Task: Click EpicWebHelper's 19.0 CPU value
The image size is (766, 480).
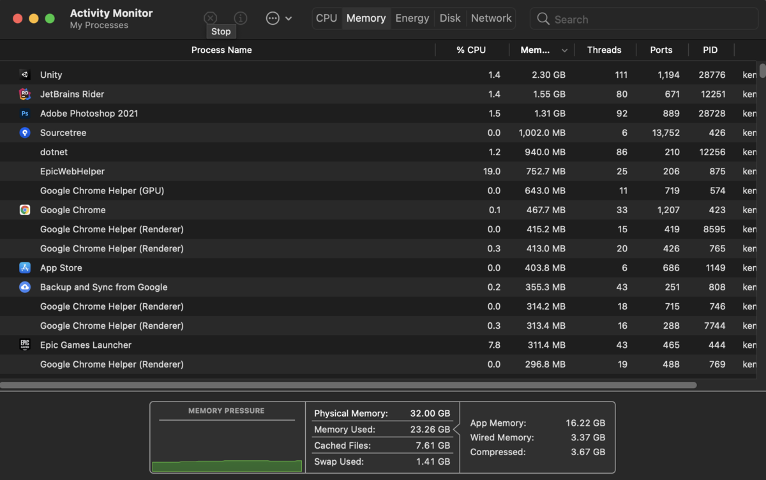Action: point(492,171)
